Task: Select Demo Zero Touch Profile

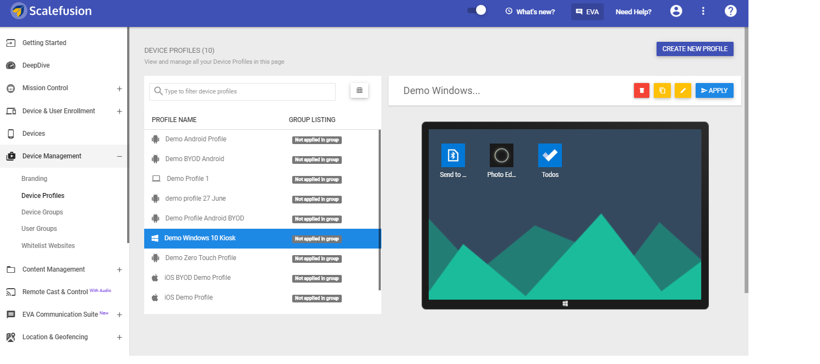Action: click(x=261, y=258)
